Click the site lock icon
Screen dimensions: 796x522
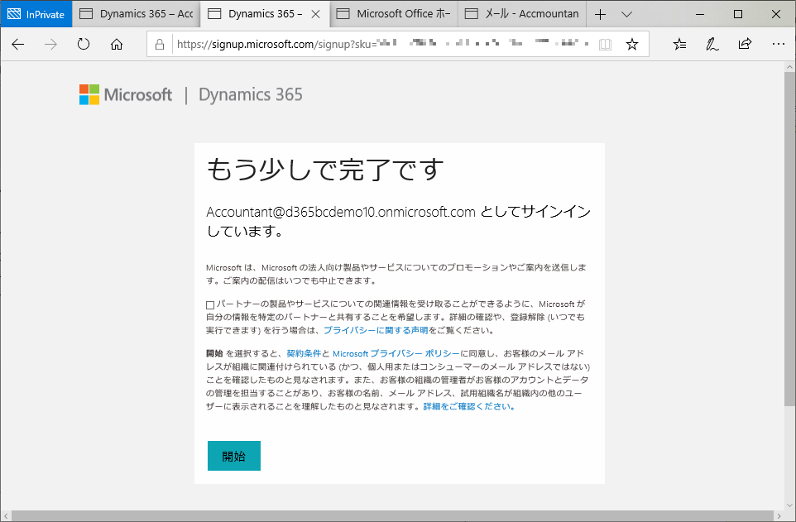160,45
